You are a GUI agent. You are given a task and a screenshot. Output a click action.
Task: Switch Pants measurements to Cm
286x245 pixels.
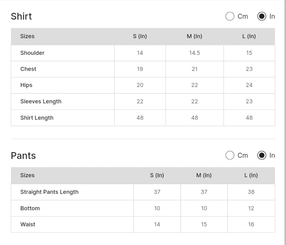point(230,155)
